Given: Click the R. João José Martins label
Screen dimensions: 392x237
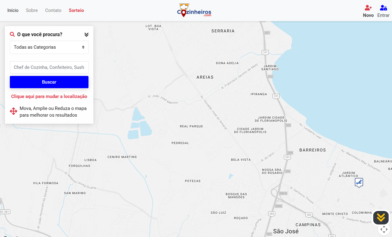Looking at the screenshot, I should [163, 100].
